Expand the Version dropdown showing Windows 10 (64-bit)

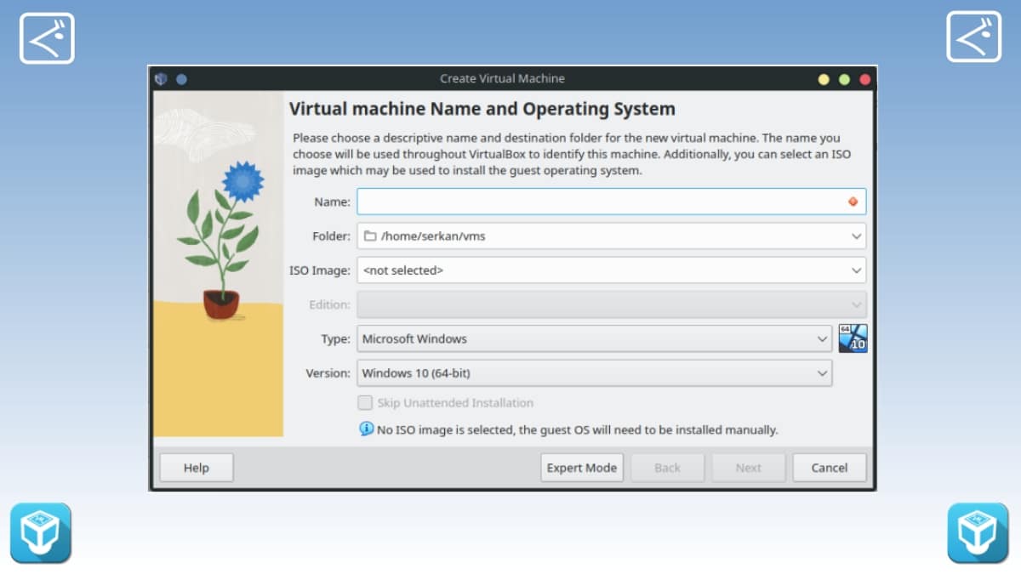point(594,372)
